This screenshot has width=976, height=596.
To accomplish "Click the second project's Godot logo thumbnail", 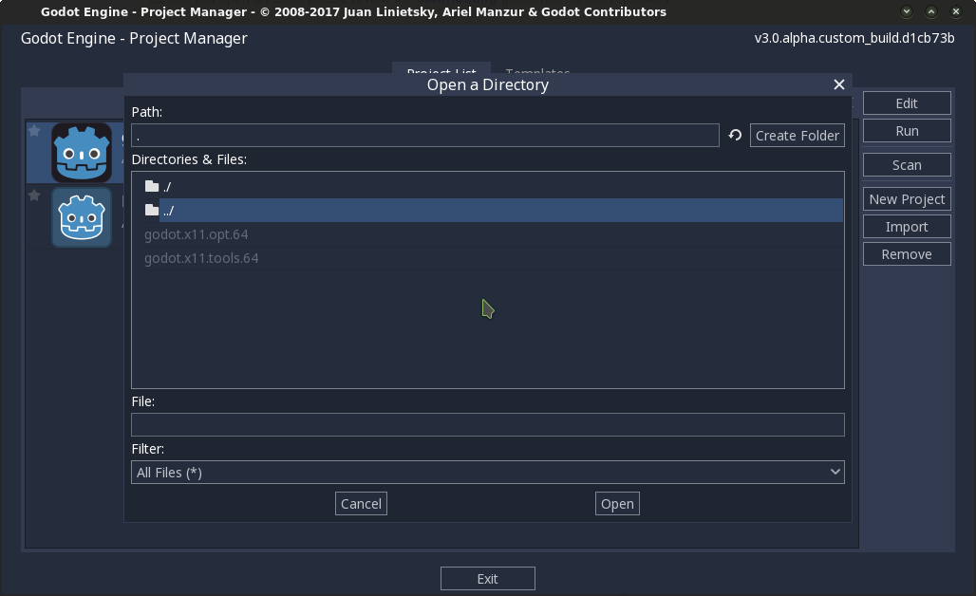I will pyautogui.click(x=81, y=217).
